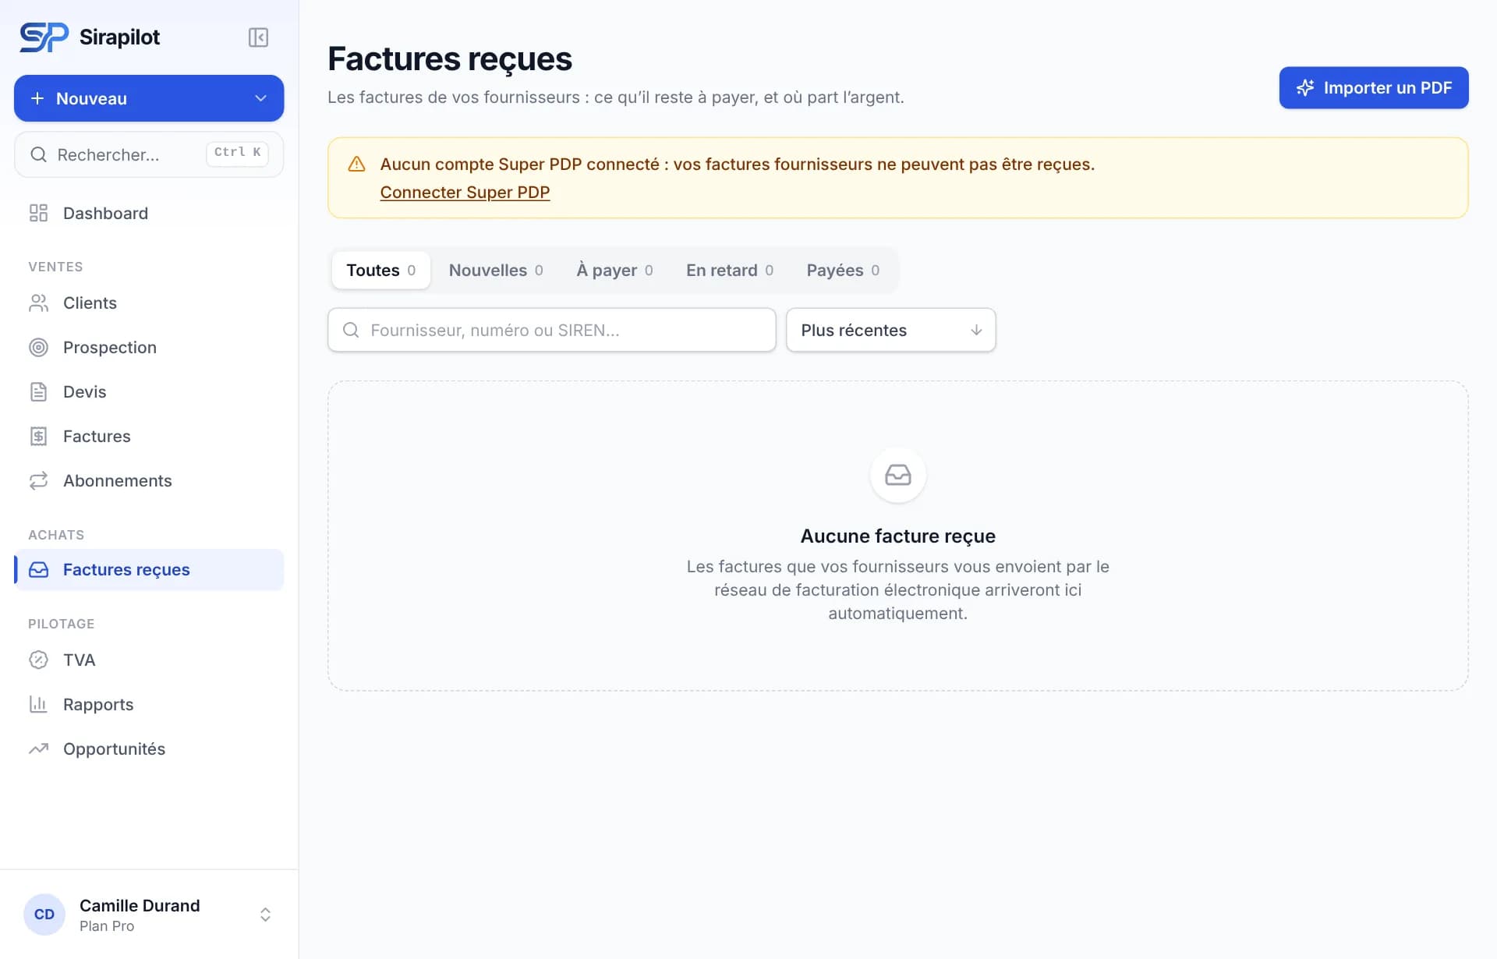Image resolution: width=1497 pixels, height=959 pixels.
Task: Click the 'Aucune facture reçue' heading
Action: tap(897, 536)
